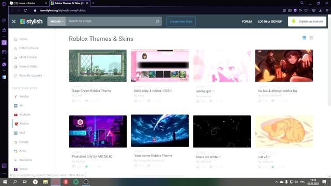Viewport: 331px width, 186px height.
Task: Click the heart bookmark icon in address bar
Action: click(x=306, y=10)
